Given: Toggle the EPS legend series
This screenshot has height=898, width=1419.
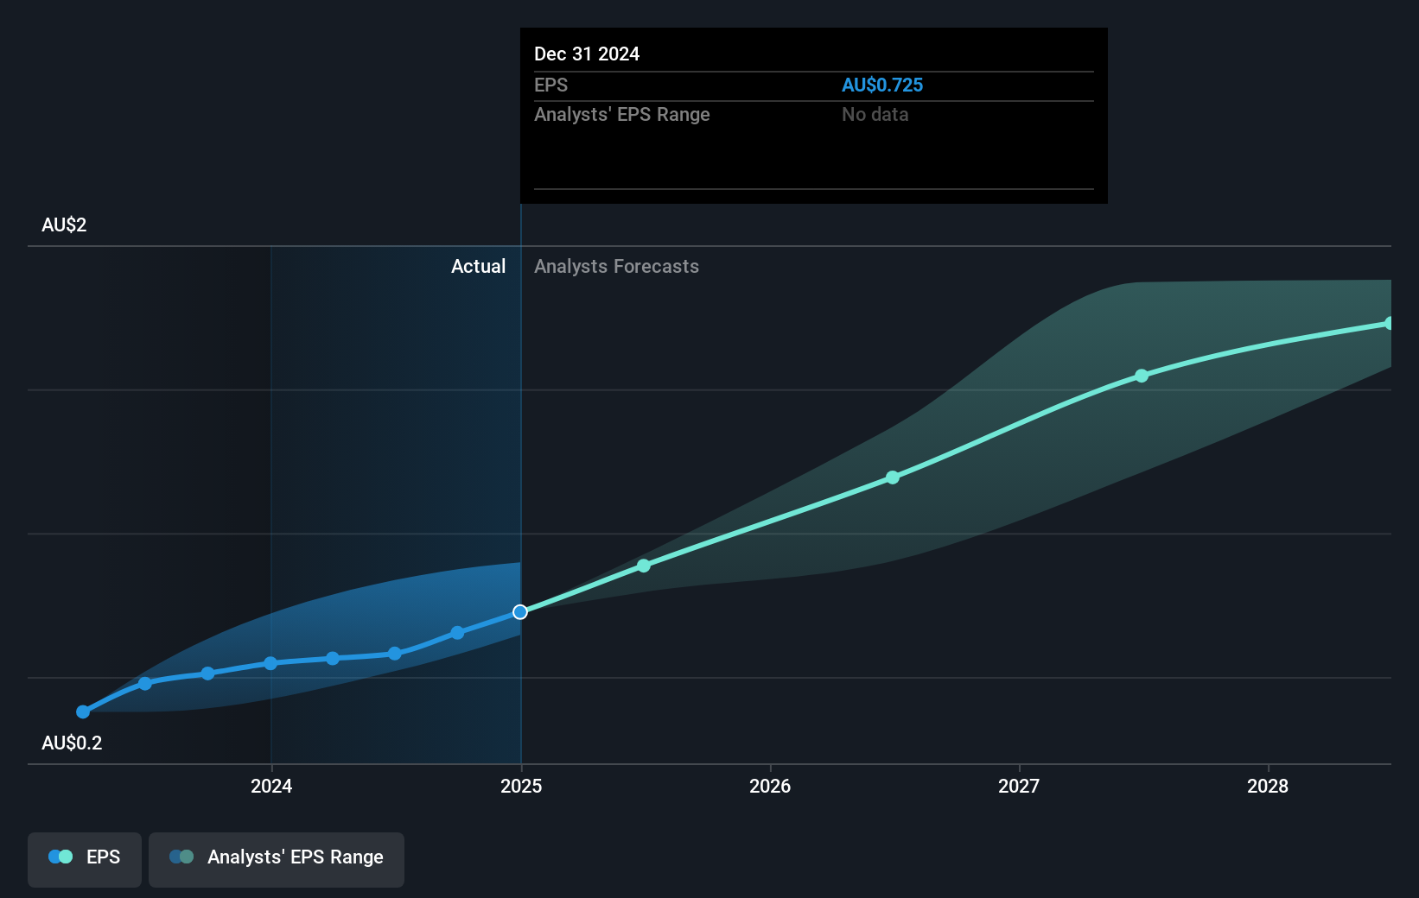Looking at the screenshot, I should (85, 859).
